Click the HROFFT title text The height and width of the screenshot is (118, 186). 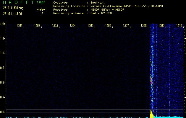pos(18,2)
